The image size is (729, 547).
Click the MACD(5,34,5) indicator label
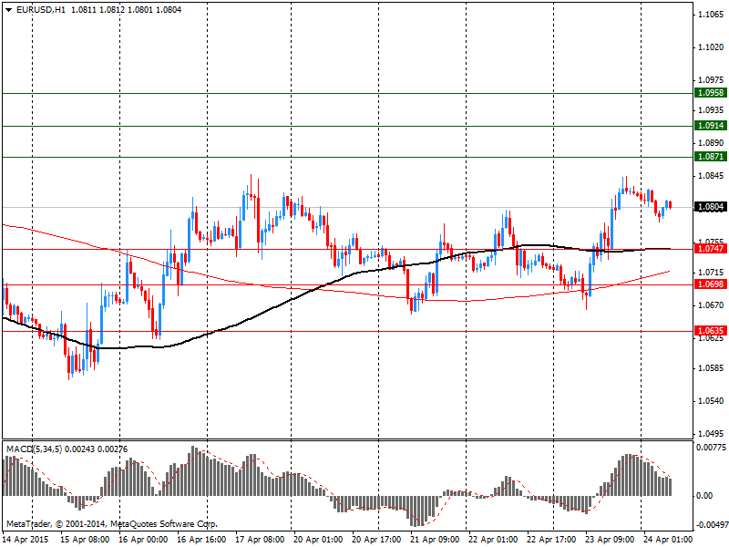pos(34,449)
